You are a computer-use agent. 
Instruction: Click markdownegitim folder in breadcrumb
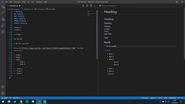pos(13,9)
